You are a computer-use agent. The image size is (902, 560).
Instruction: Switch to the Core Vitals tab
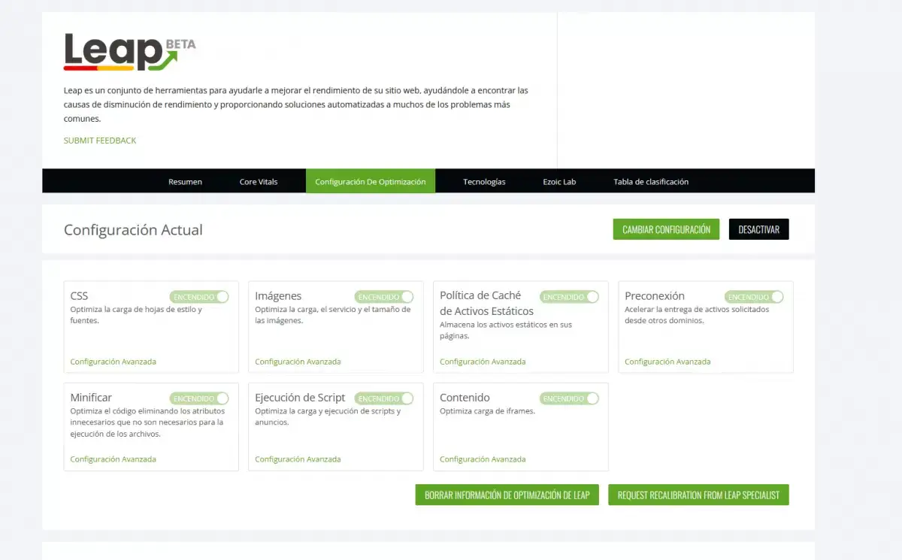259,181
